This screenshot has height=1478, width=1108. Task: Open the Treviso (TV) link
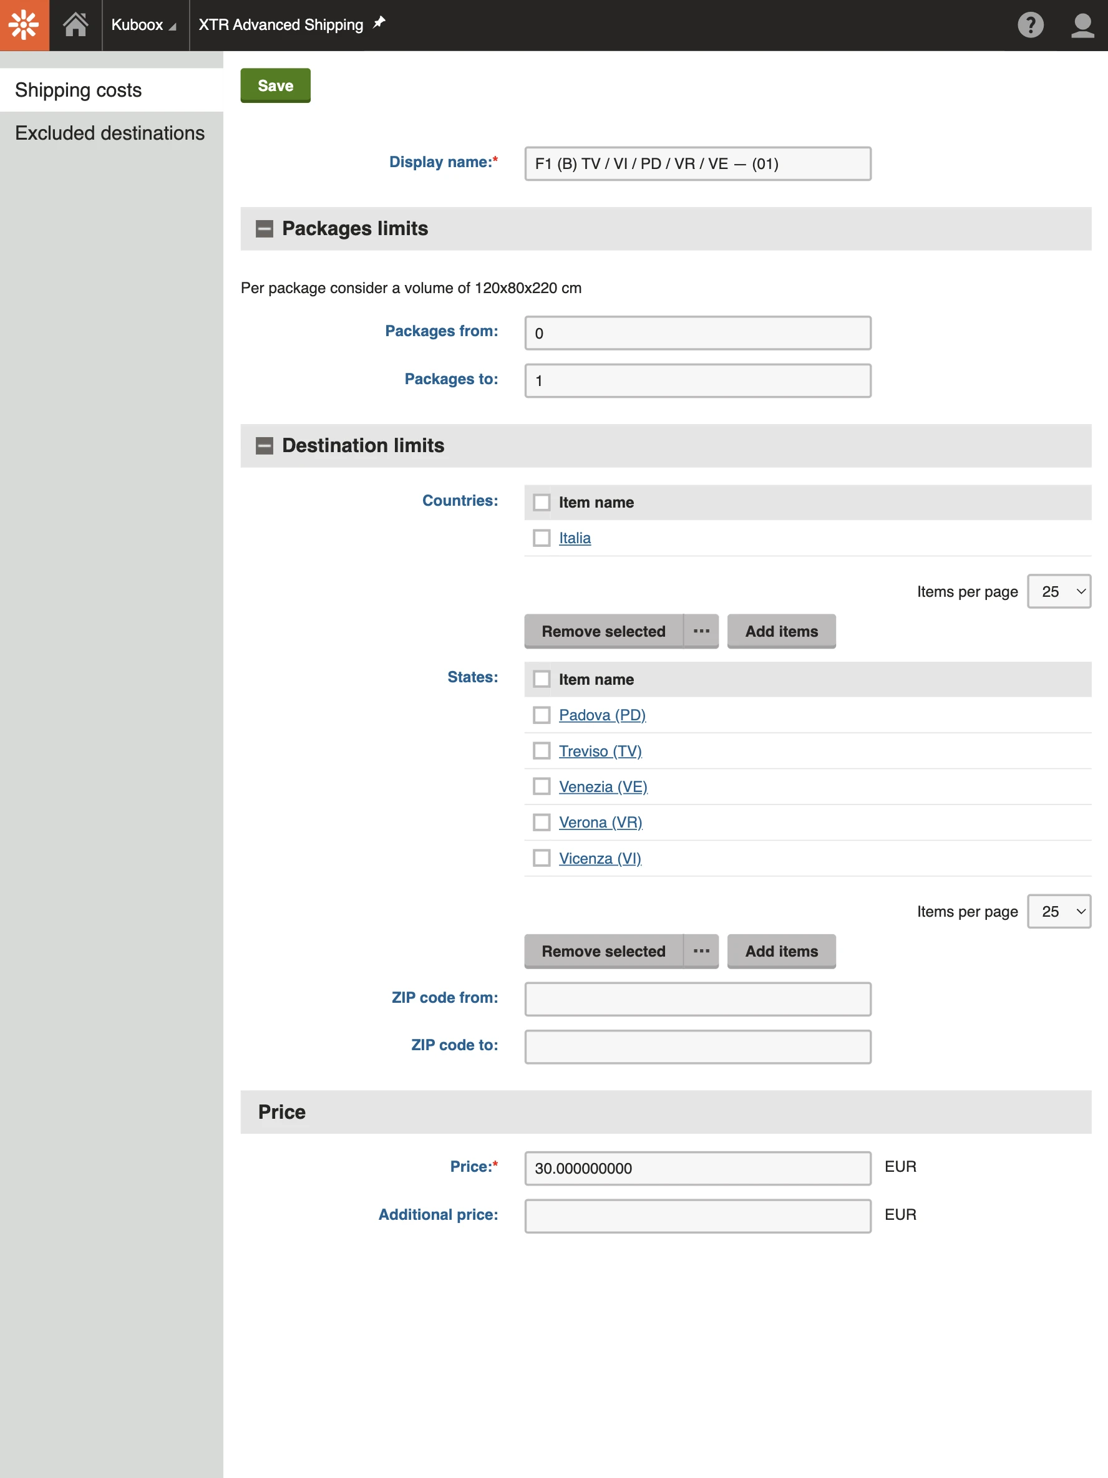600,751
